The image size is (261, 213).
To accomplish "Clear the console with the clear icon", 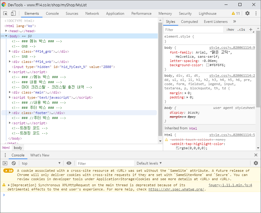I will coord(14,163).
